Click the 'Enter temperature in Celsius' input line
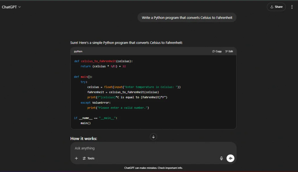 (x=134, y=87)
